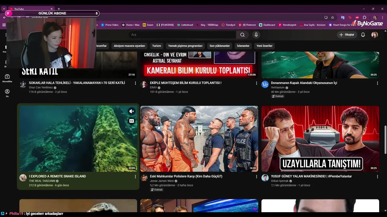Open the [FILMGRAB] bookmark

pyautogui.click(x=165, y=25)
